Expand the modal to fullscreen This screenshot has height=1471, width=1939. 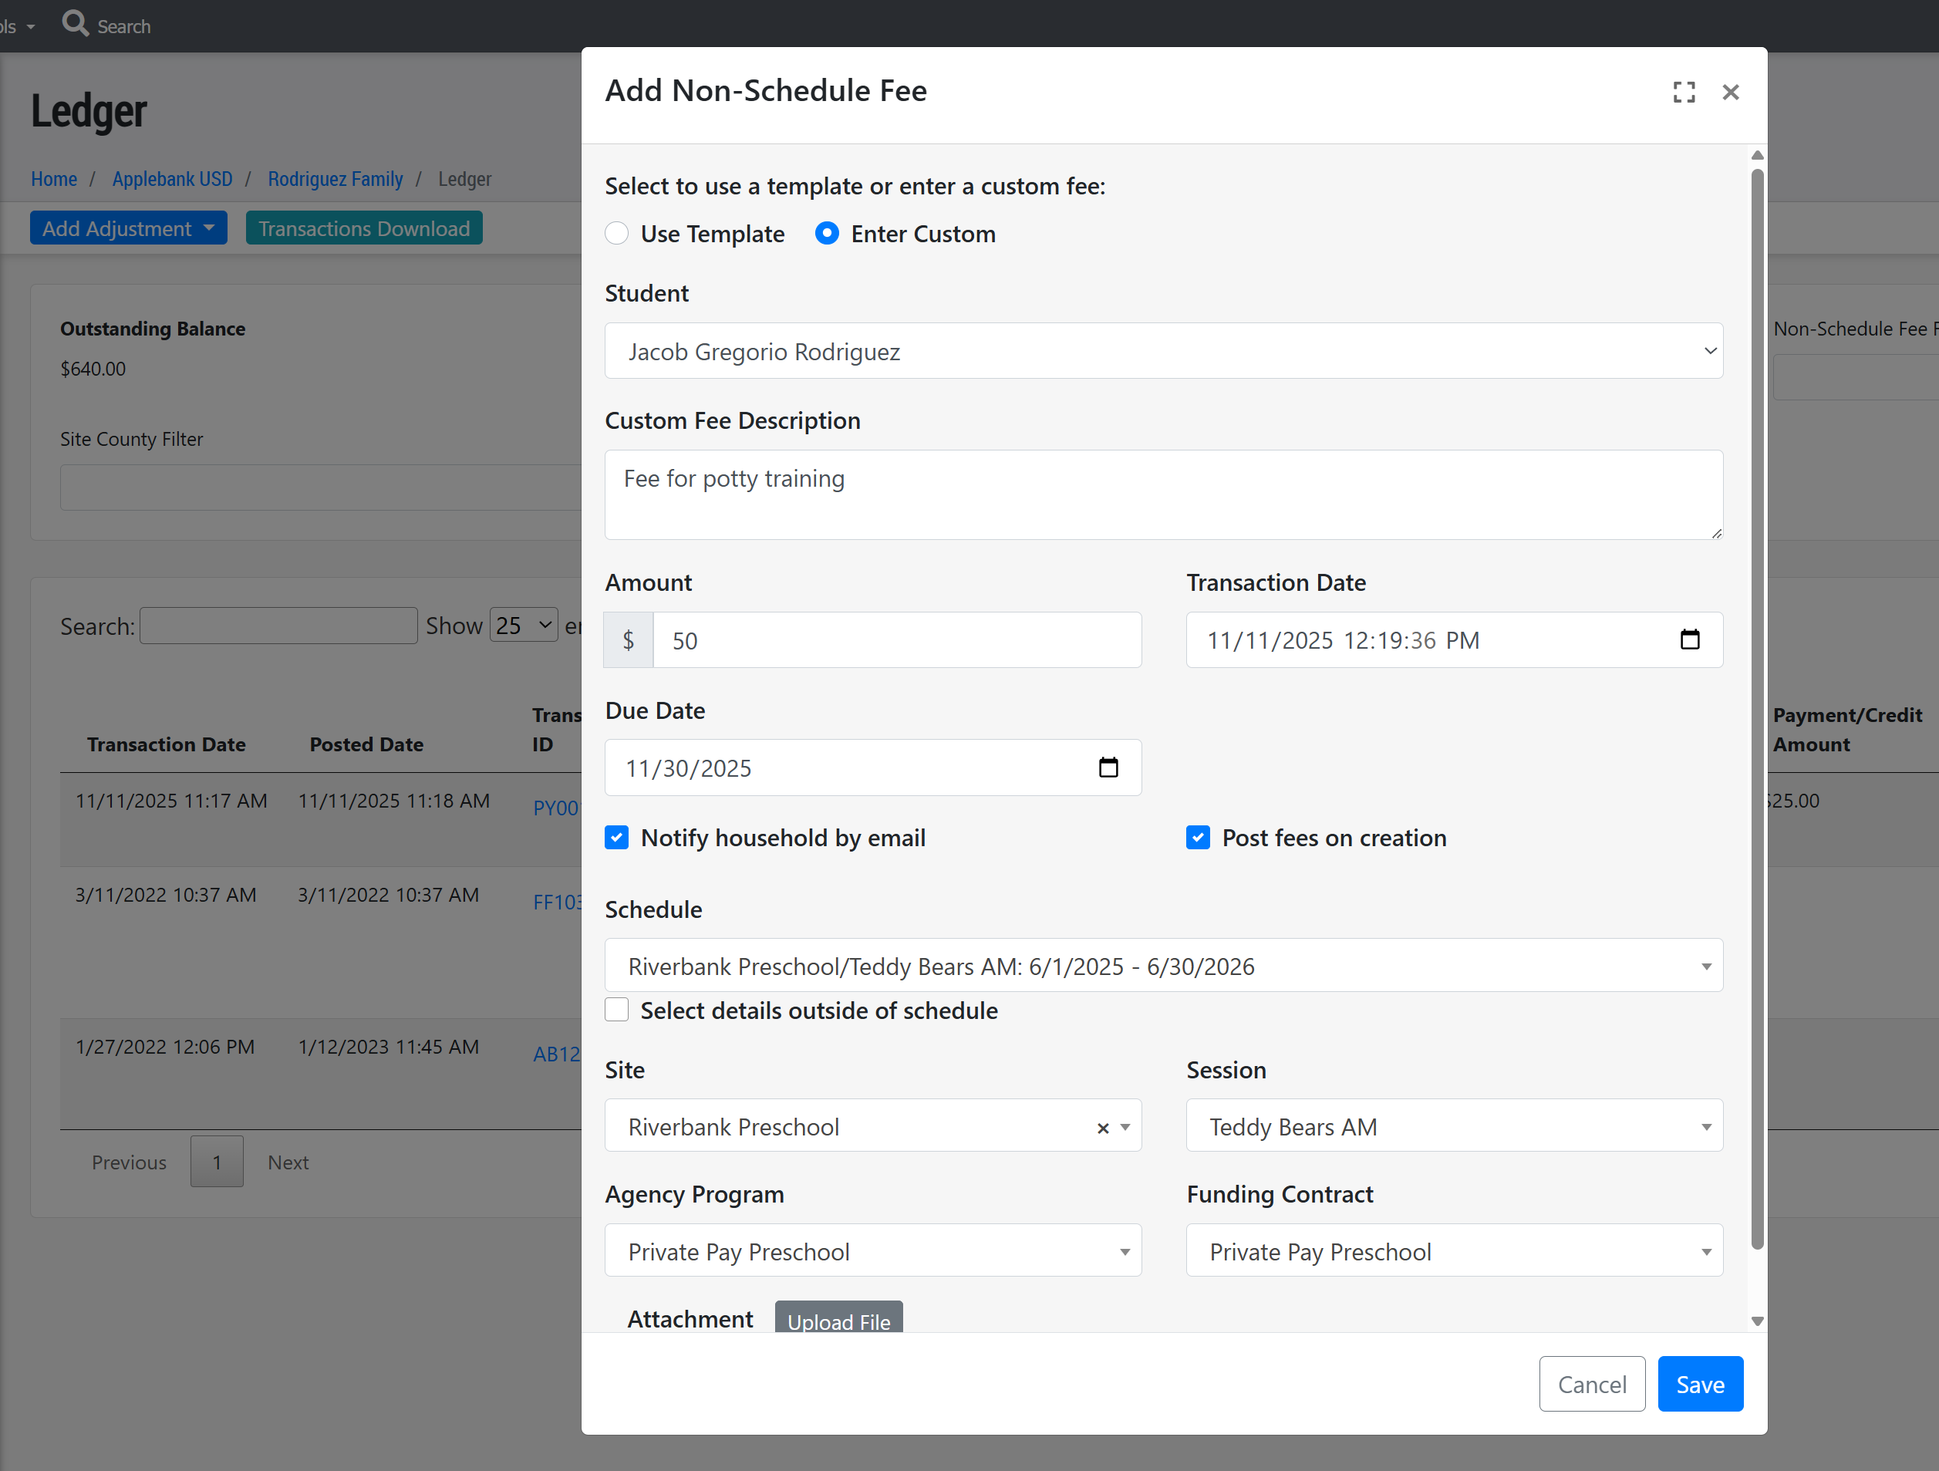(x=1683, y=92)
